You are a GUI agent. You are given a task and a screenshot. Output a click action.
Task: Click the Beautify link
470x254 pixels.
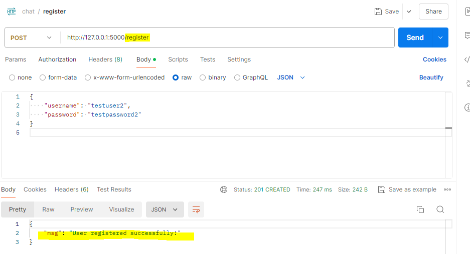[x=431, y=77]
